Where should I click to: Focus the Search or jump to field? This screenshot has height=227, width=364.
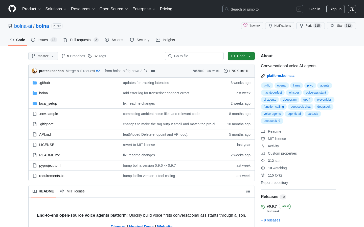263,9
